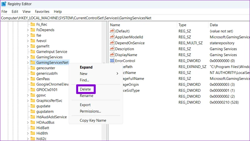
Task: Select Copy Key Name in context menu
Action: (x=93, y=120)
